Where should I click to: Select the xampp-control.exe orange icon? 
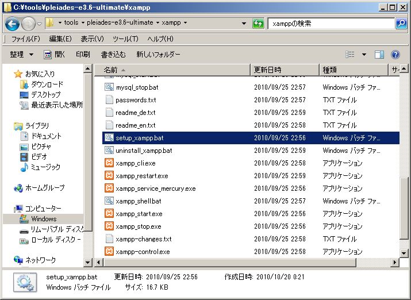point(109,252)
